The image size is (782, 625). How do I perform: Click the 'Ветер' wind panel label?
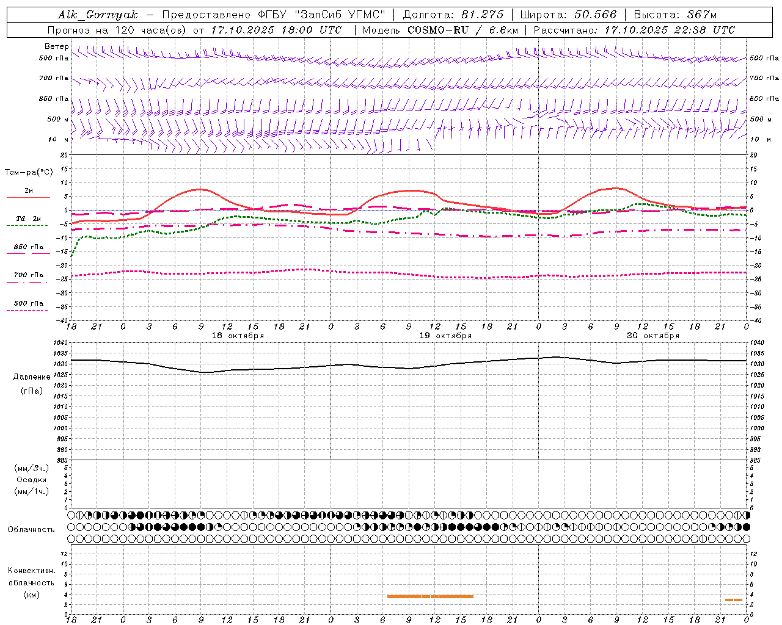click(57, 46)
